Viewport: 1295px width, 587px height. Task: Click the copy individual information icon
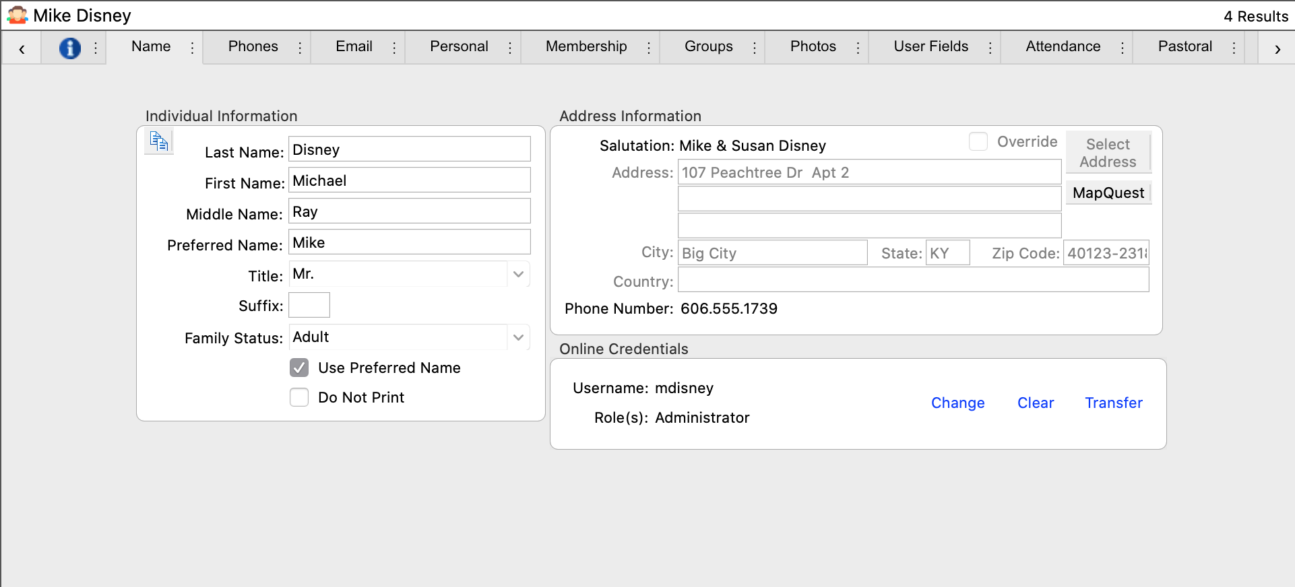click(159, 141)
